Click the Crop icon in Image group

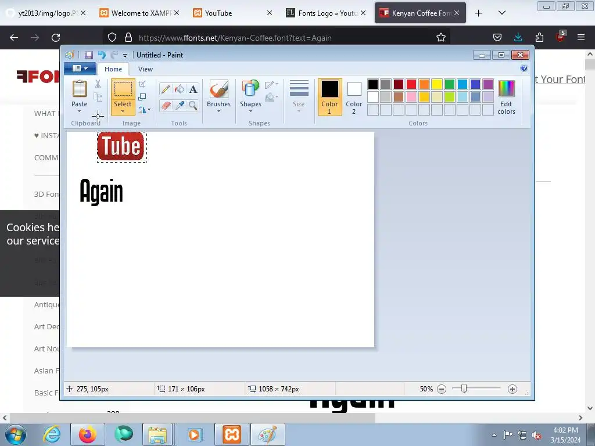pyautogui.click(x=142, y=84)
